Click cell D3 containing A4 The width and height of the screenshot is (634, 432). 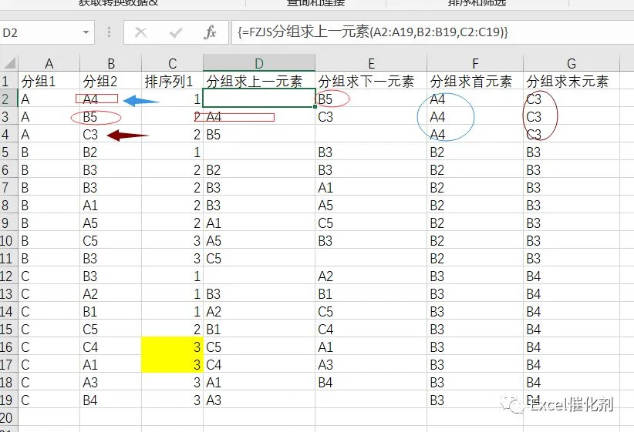tap(259, 117)
